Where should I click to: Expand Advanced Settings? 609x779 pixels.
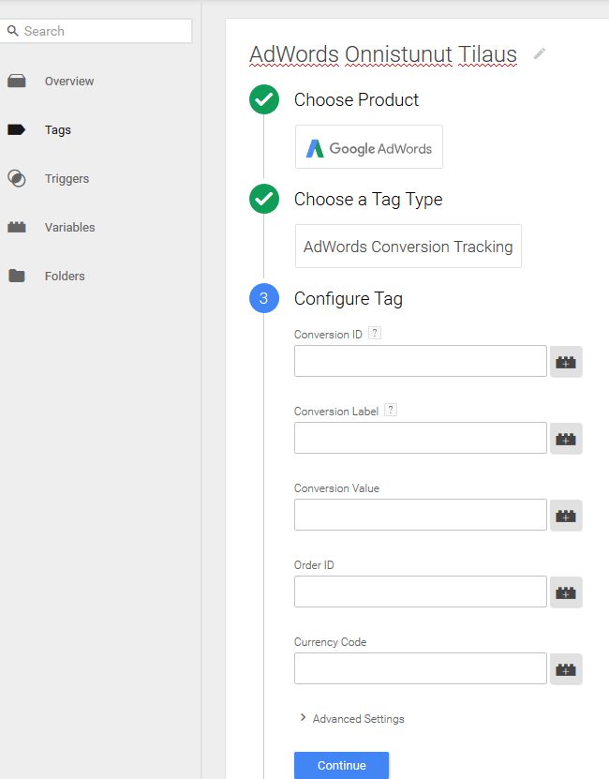coord(352,718)
